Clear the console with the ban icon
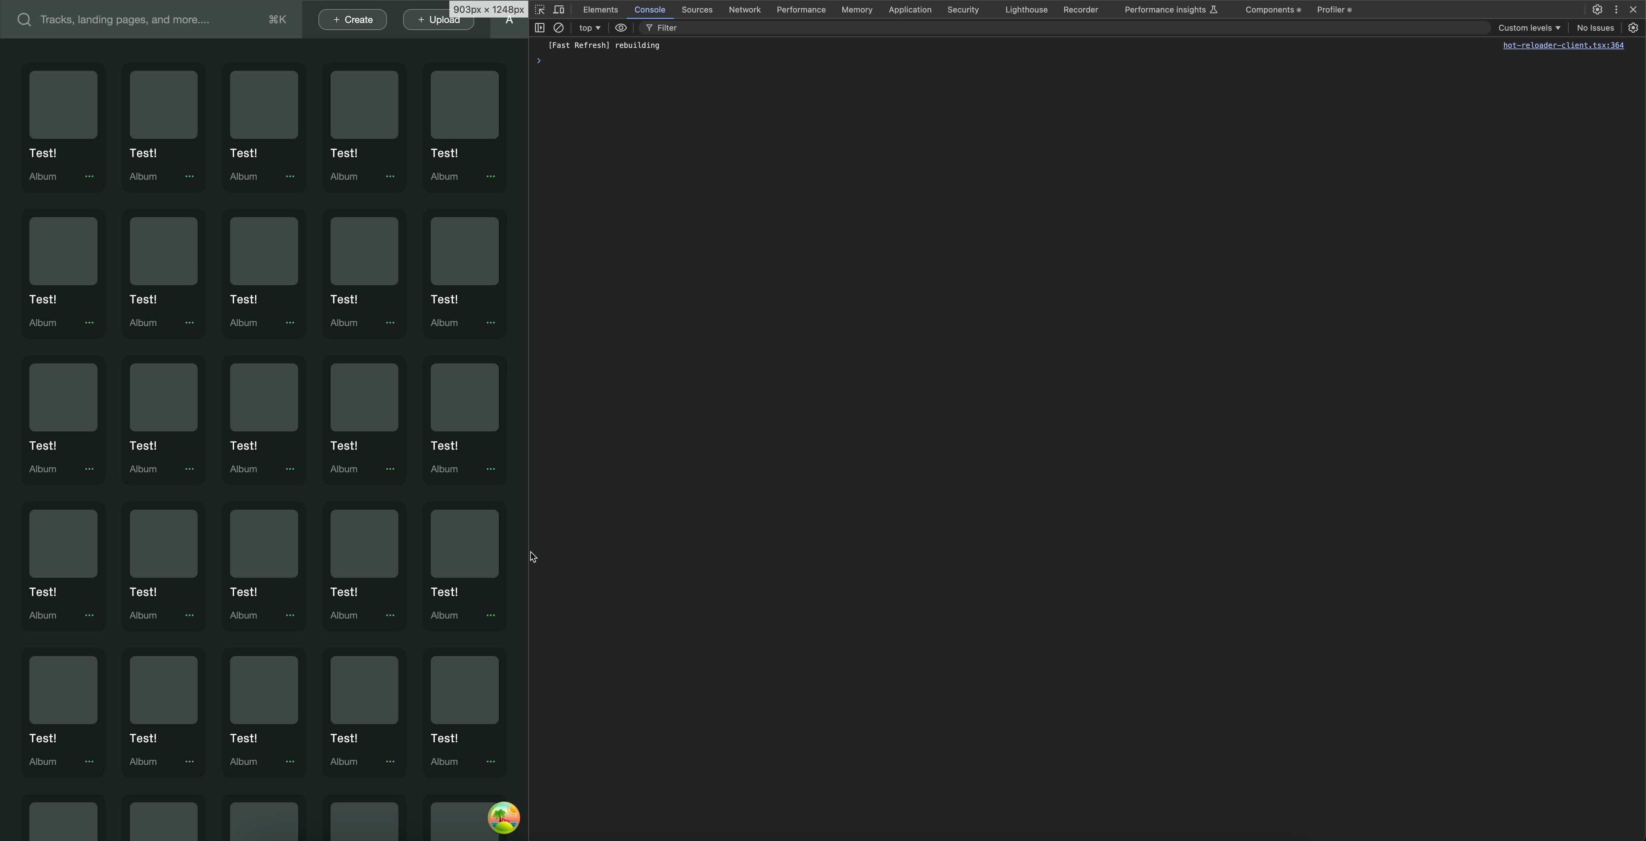The height and width of the screenshot is (841, 1646). point(559,27)
